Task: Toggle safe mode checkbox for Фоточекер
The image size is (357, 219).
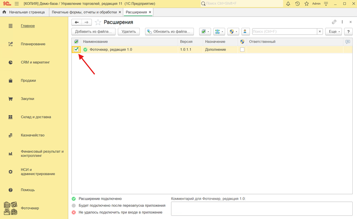Action: click(x=242, y=50)
